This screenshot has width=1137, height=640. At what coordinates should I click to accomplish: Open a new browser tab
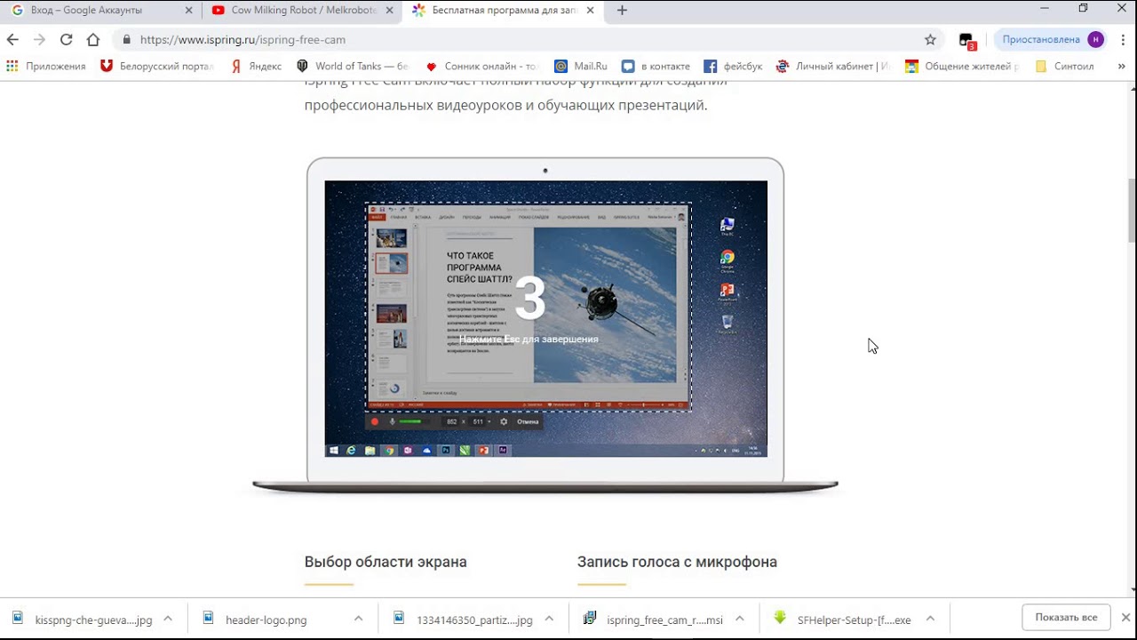622,11
